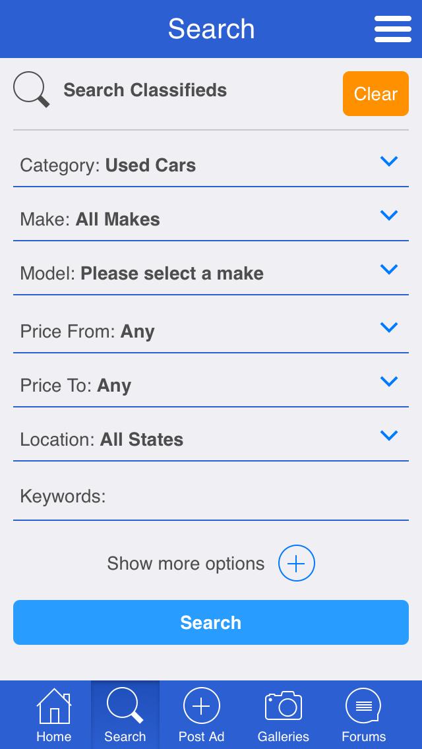The height and width of the screenshot is (749, 422).
Task: Expand the Model dropdown
Action: coord(389,270)
